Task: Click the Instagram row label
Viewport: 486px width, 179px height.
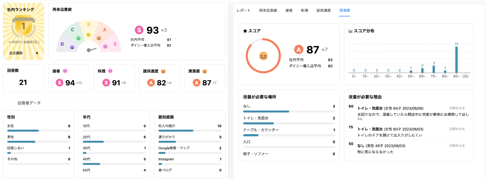Action: (166, 159)
